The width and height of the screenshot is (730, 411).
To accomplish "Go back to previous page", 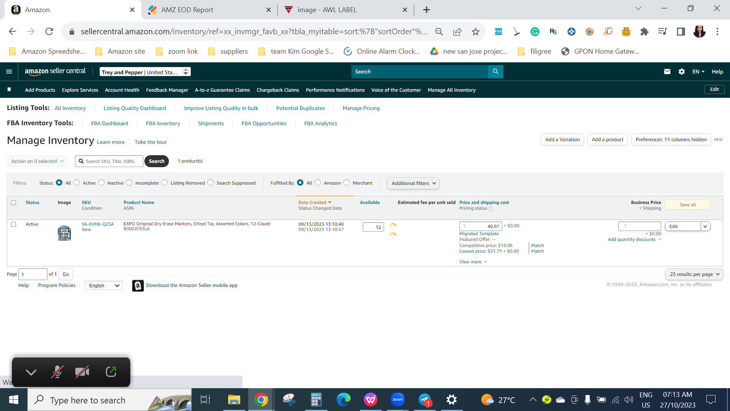I will (13, 32).
